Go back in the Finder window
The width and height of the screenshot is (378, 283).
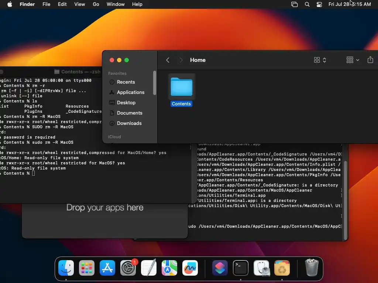tap(168, 60)
